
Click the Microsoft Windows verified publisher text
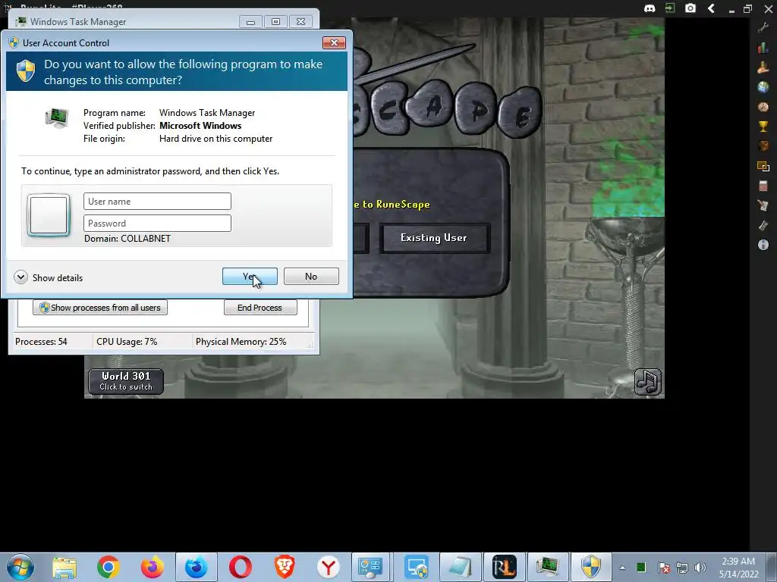click(x=200, y=126)
